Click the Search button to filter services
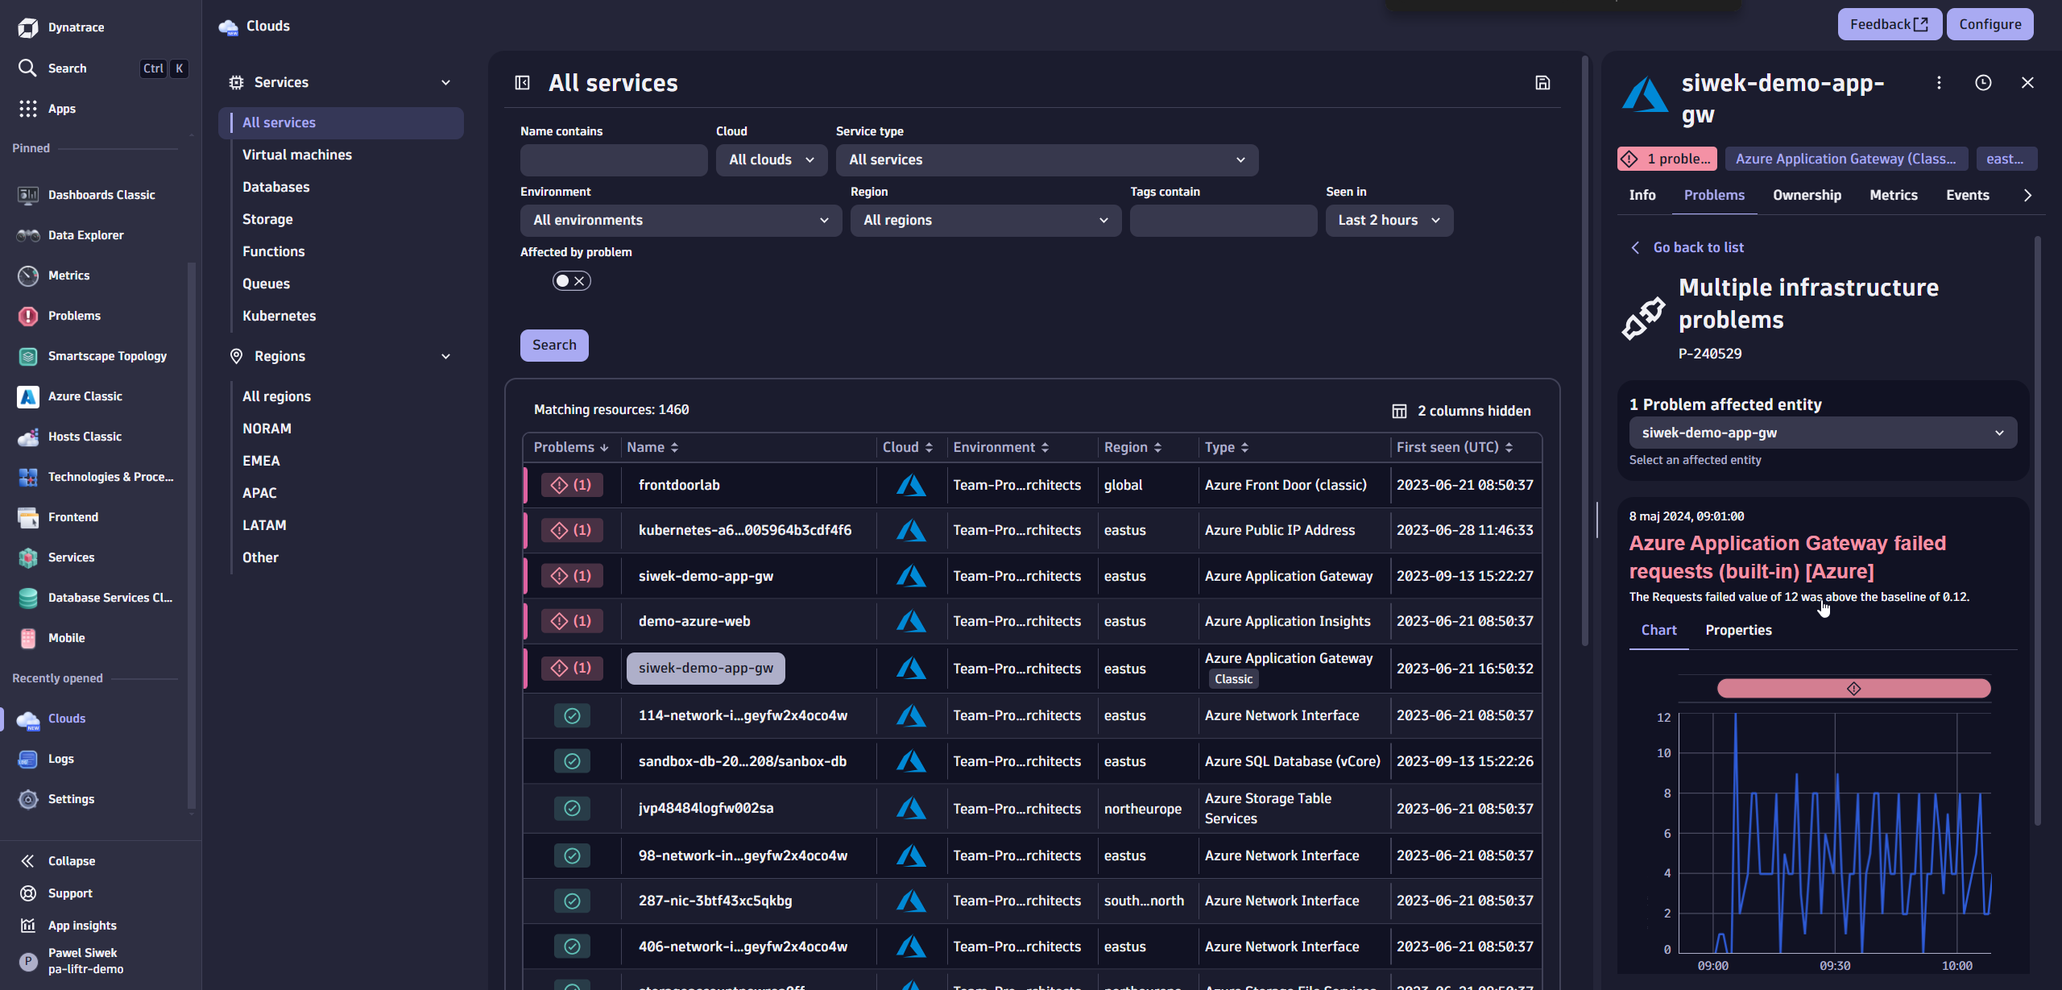This screenshot has width=2062, height=990. click(553, 345)
